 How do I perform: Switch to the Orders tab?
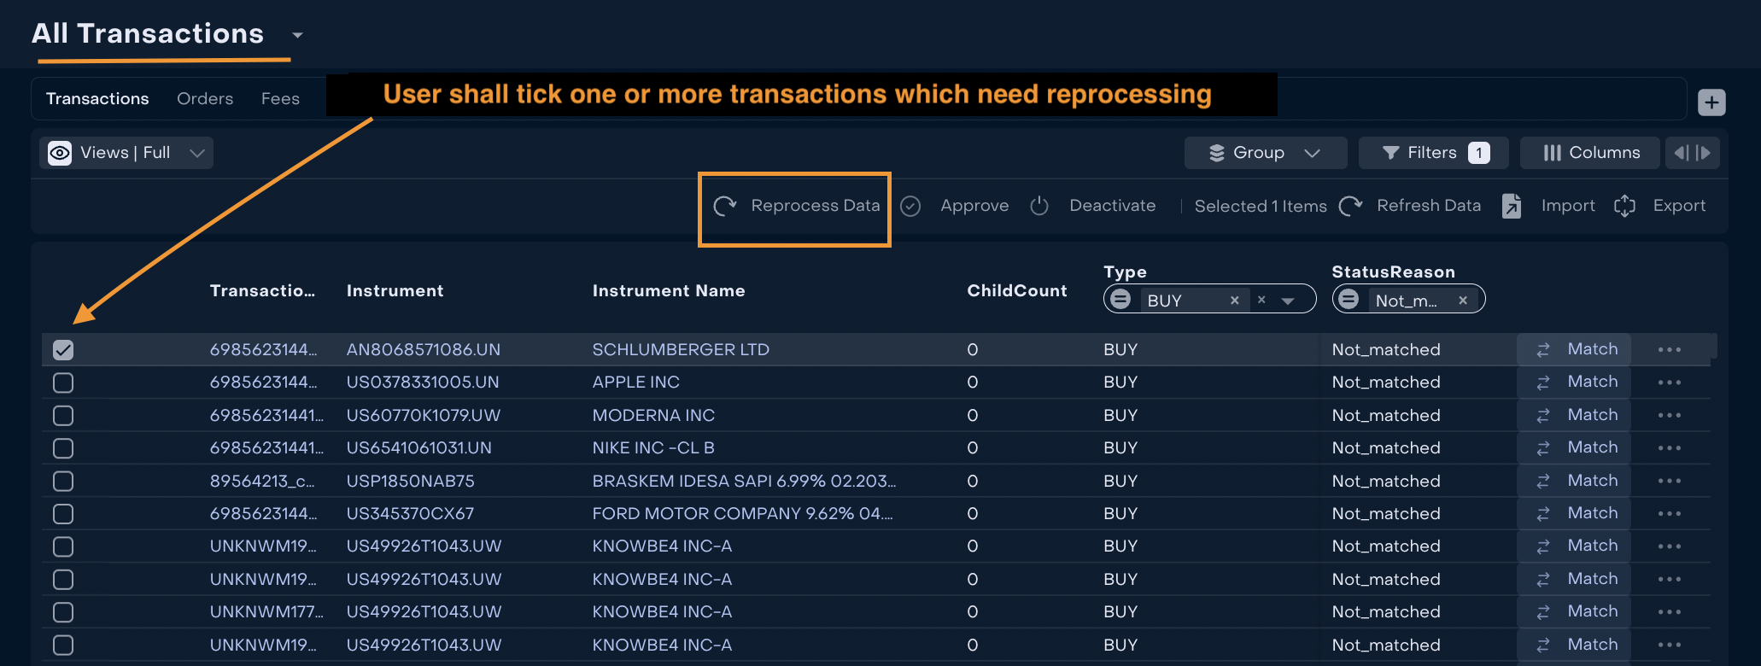click(x=205, y=99)
